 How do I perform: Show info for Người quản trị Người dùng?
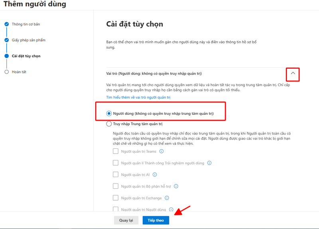coord(171,209)
